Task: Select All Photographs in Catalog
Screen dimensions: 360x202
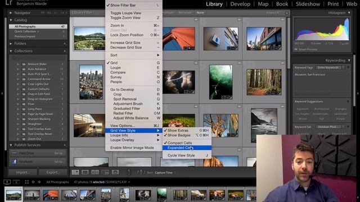Action: tap(38, 26)
